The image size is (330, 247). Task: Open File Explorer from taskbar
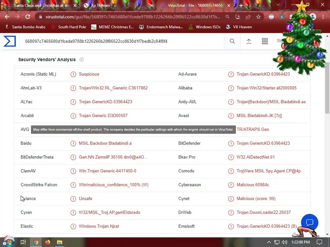point(60,242)
